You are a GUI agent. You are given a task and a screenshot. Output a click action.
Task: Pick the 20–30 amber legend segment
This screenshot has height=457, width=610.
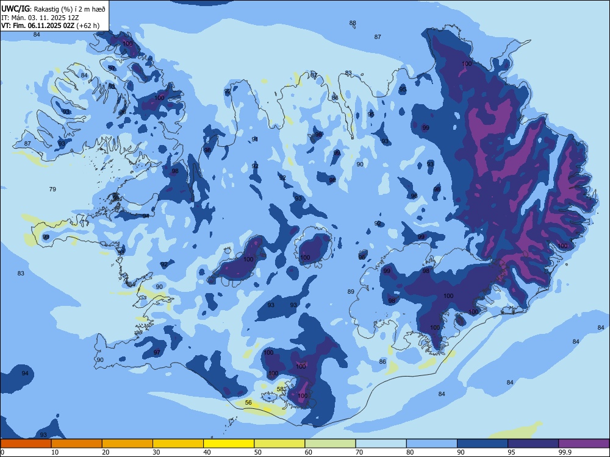coord(127,444)
